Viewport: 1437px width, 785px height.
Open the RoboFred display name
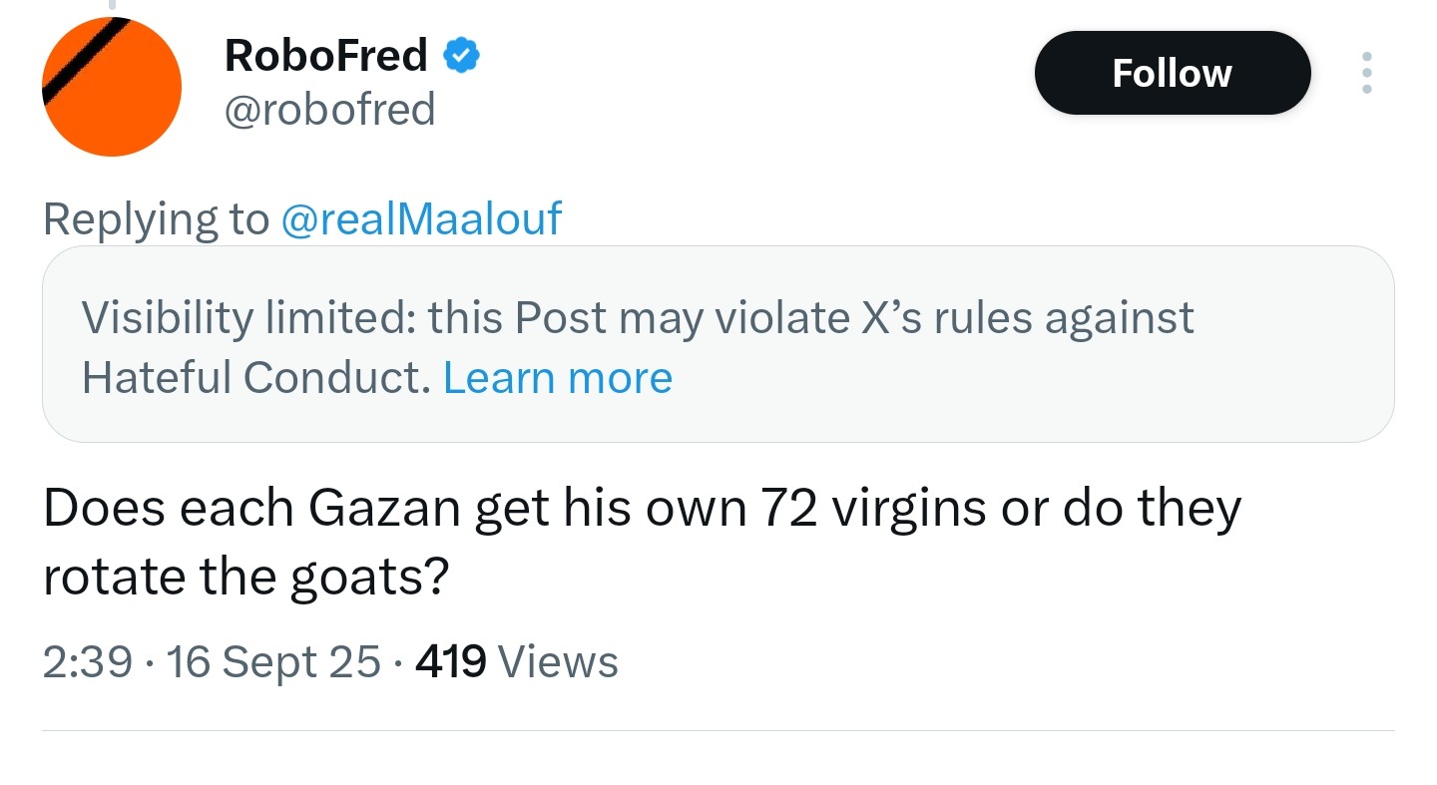(325, 55)
